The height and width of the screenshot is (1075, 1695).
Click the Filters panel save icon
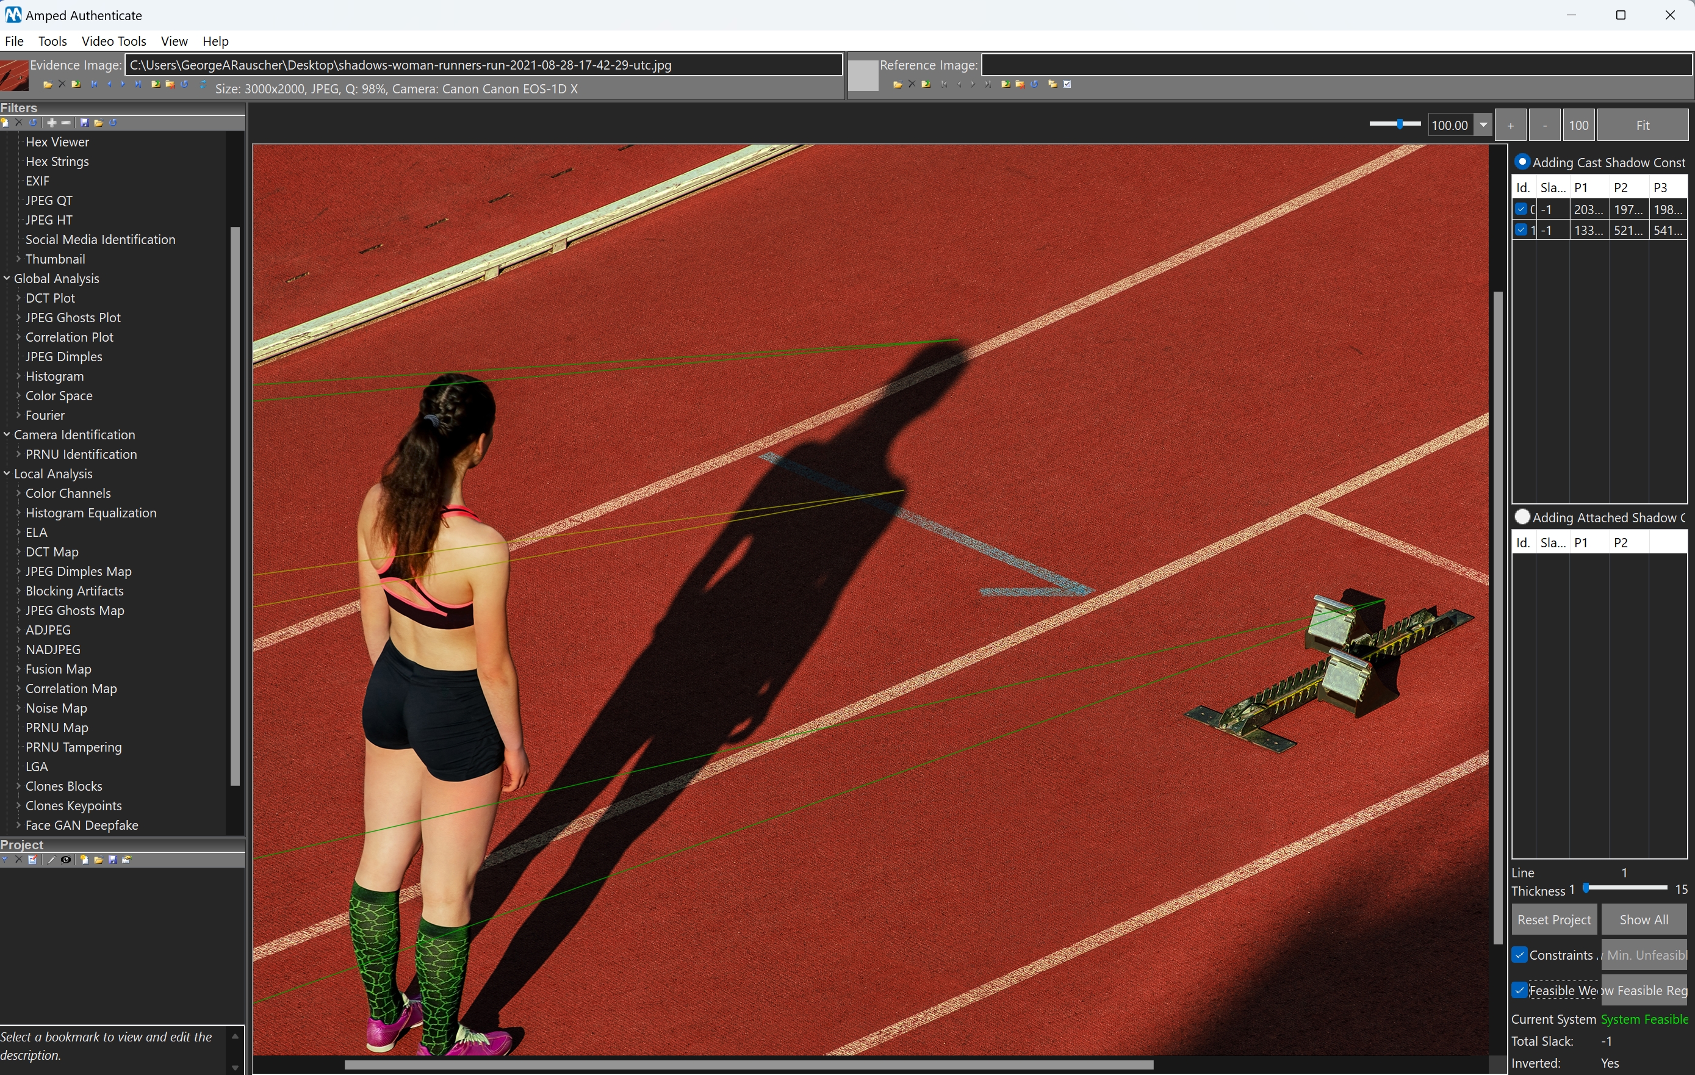(x=84, y=123)
